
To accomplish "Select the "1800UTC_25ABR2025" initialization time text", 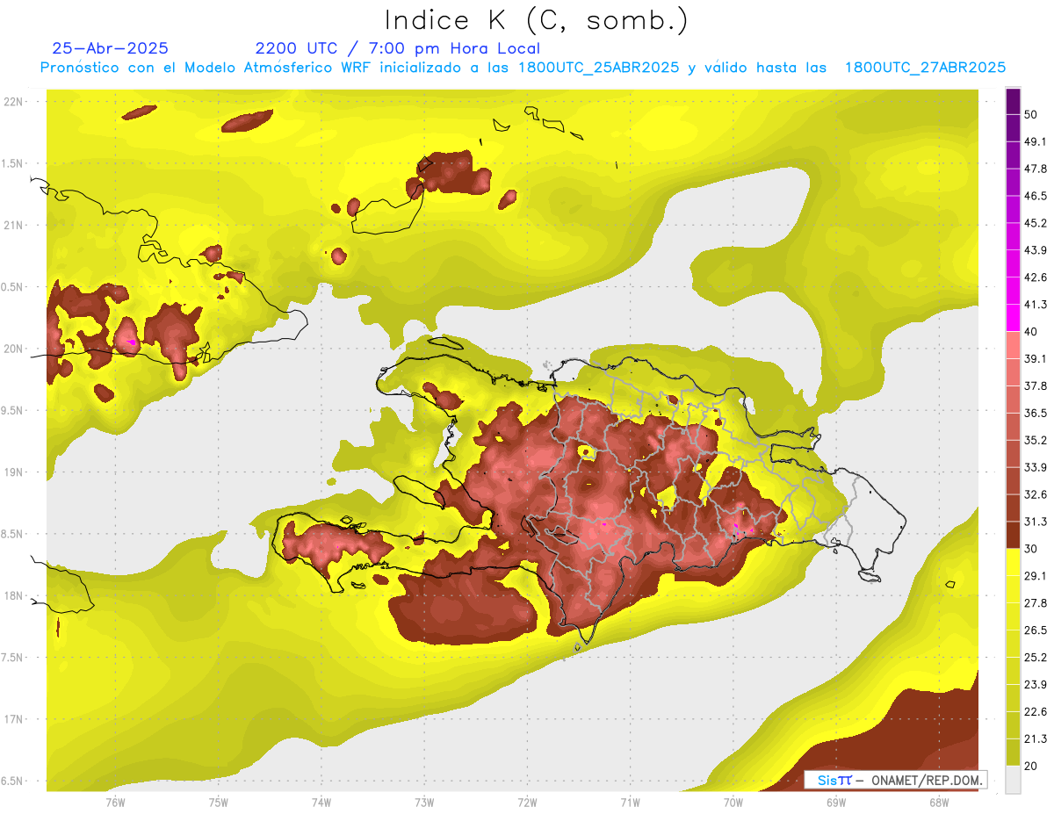I will (x=599, y=68).
